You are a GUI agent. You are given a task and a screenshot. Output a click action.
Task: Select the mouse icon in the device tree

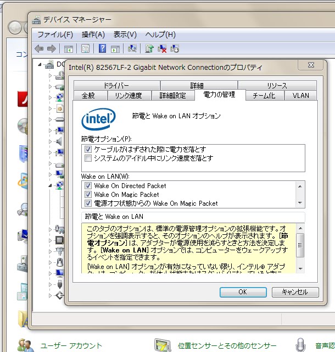(x=60, y=262)
